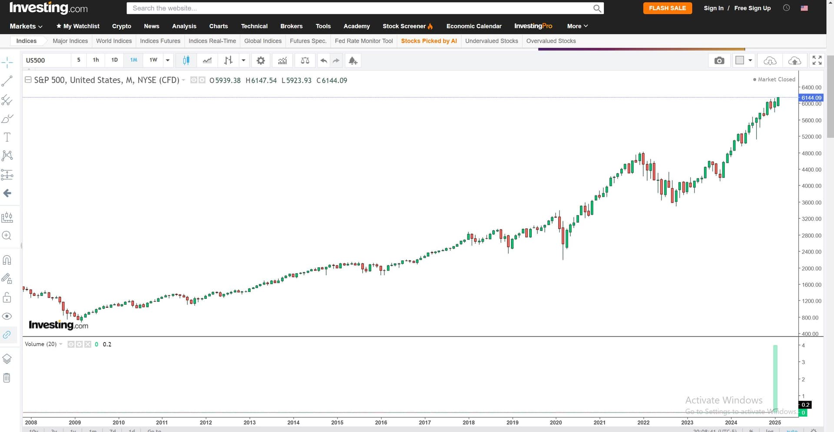Create an alert with the bell icon
The height and width of the screenshot is (432, 834).
tap(353, 60)
